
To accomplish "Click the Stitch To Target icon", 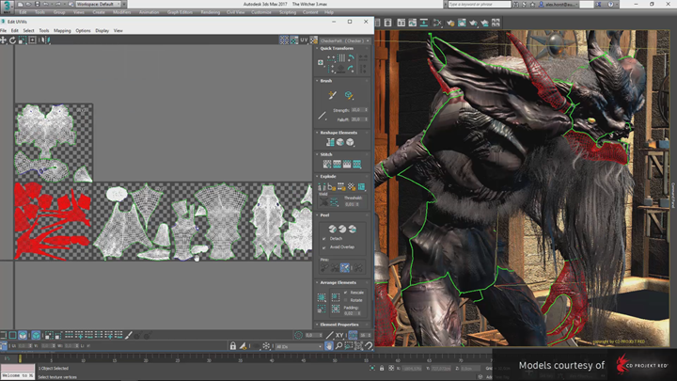I will click(x=327, y=164).
